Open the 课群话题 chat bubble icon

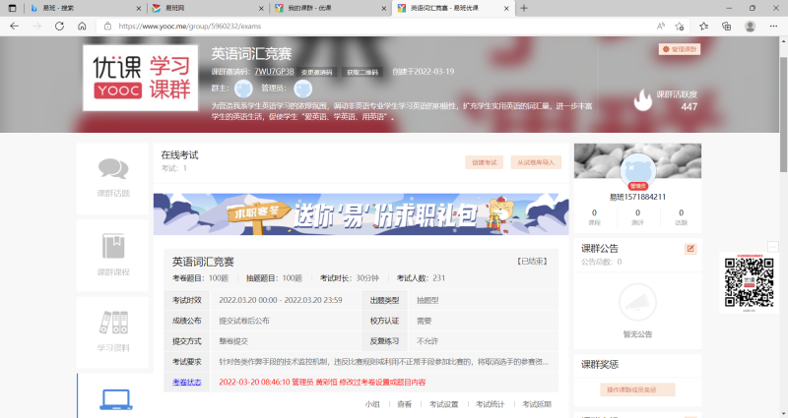112,172
